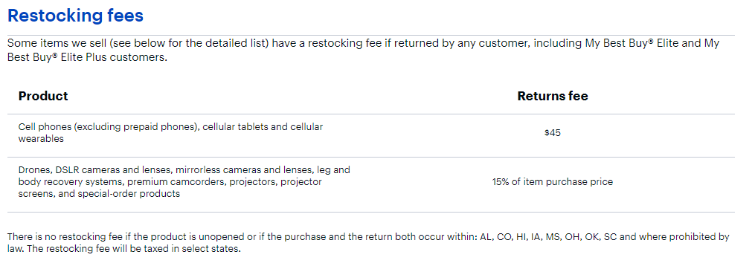
Task: Click the intro paragraph mentioning My Best Buy Elite
Action: pos(363,50)
